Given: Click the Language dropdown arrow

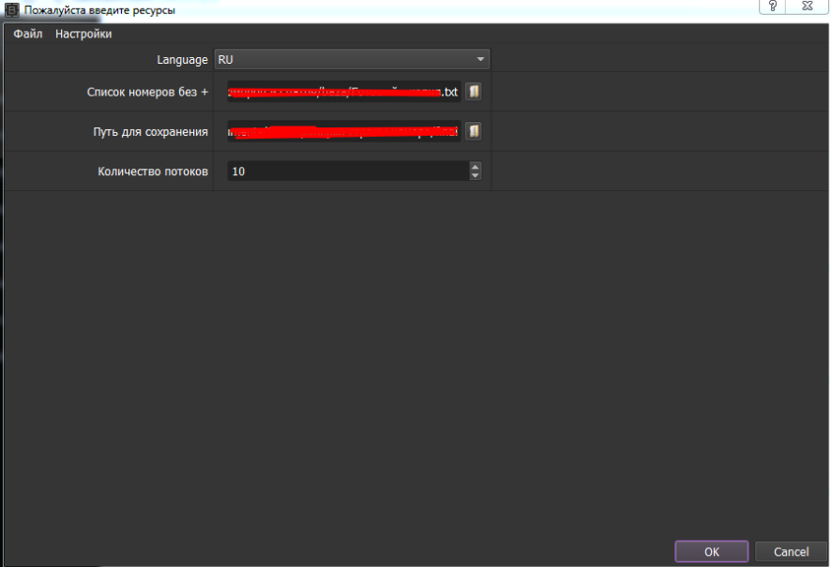Looking at the screenshot, I should [x=480, y=59].
